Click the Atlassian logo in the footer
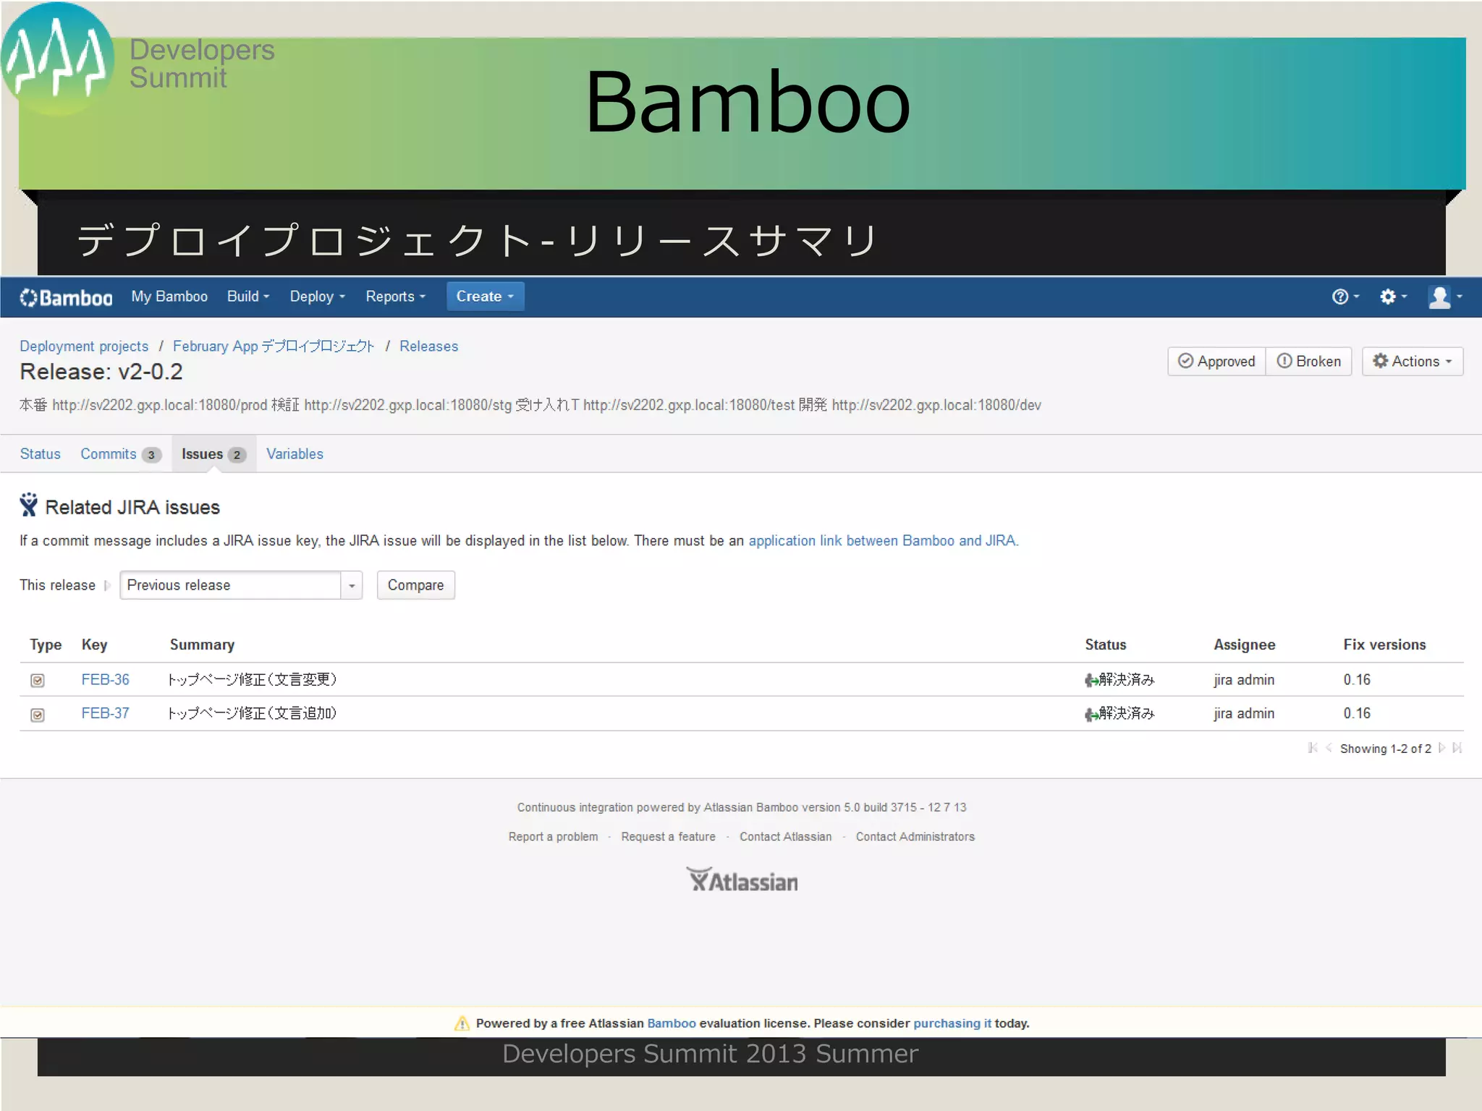The height and width of the screenshot is (1111, 1482). pos(742,880)
